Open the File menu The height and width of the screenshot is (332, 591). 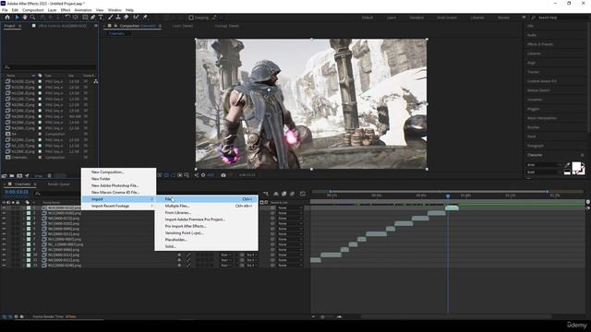coord(5,10)
